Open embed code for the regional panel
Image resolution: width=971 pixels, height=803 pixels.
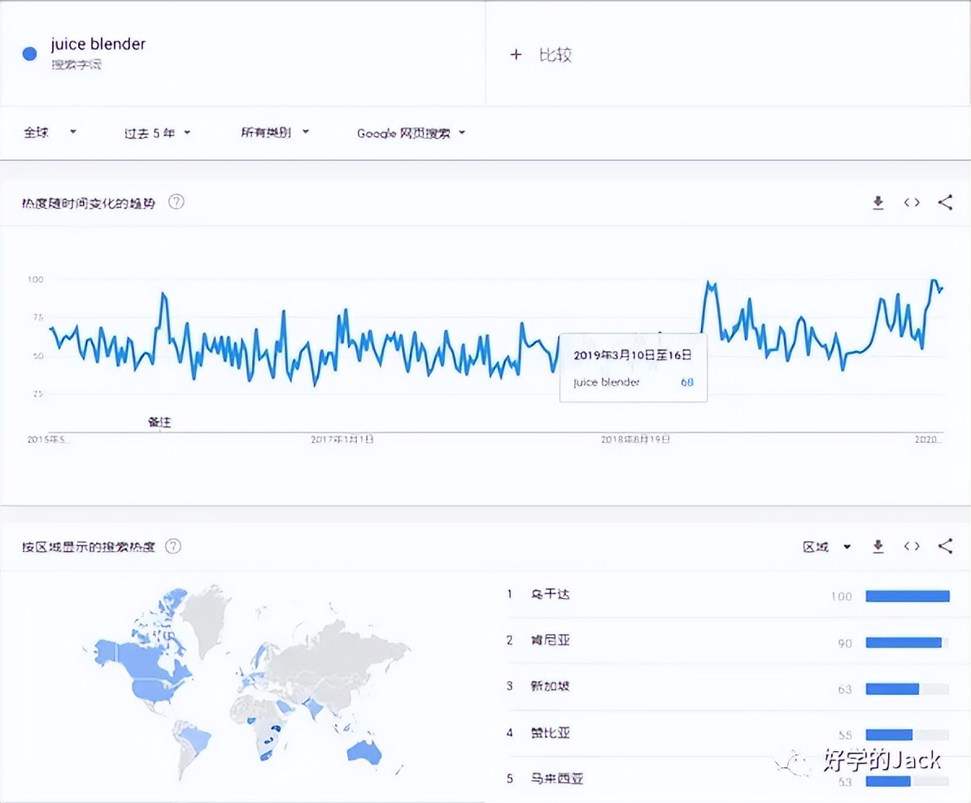click(x=912, y=547)
